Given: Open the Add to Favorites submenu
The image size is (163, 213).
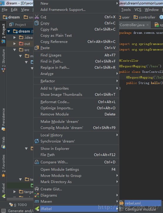Looking at the screenshot, I should click(76, 88).
